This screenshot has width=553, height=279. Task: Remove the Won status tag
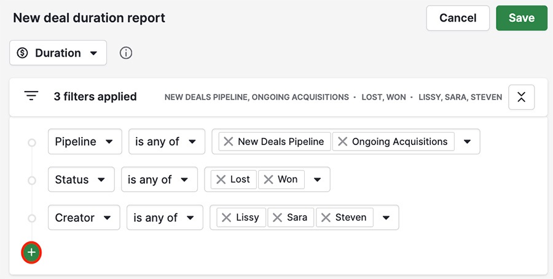point(269,179)
